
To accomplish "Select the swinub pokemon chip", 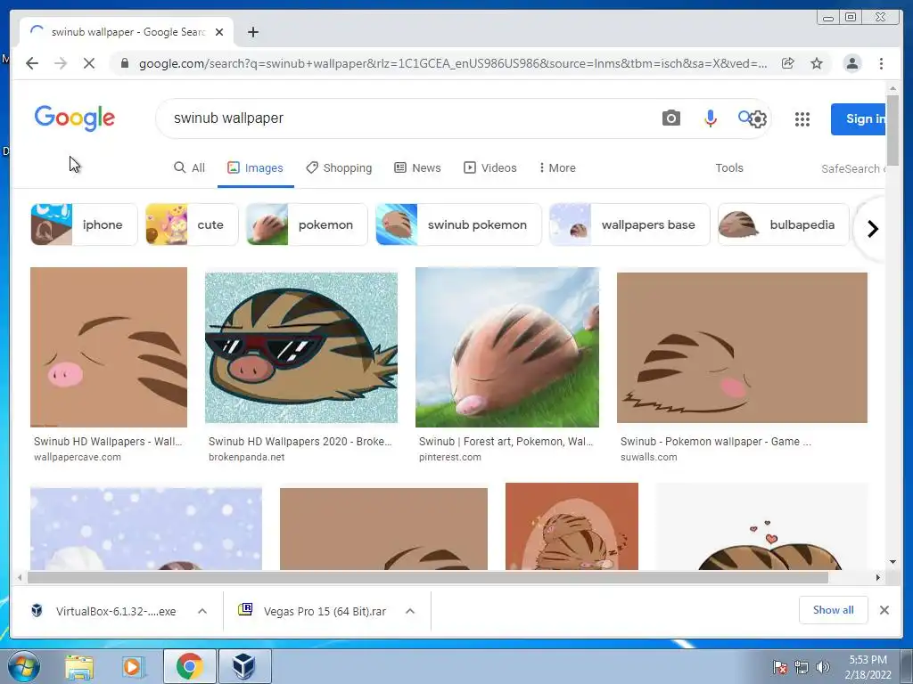I will 458,224.
